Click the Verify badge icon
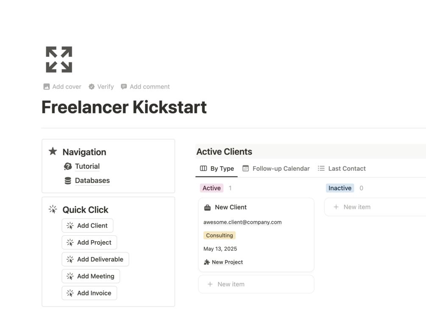This screenshot has width=426, height=309. click(x=92, y=86)
